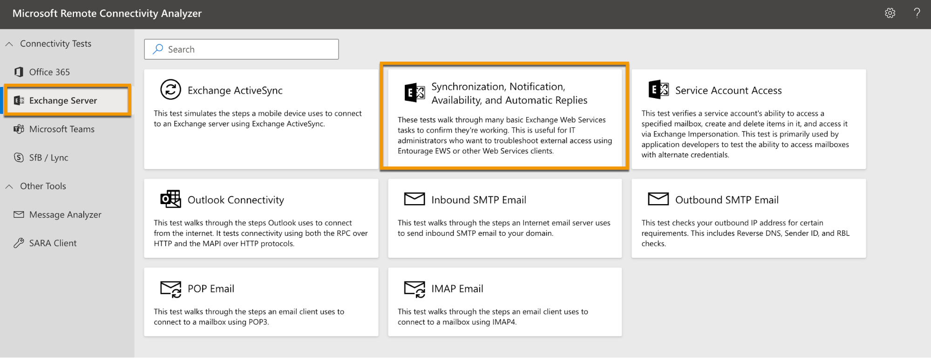Click description mentioning Exchange Impersonation

pyautogui.click(x=745, y=134)
